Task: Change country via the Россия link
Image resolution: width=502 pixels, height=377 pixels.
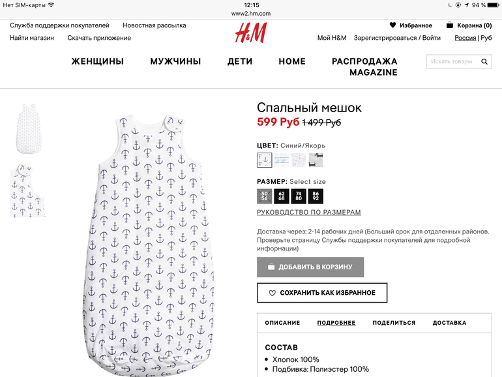Action: click(465, 38)
